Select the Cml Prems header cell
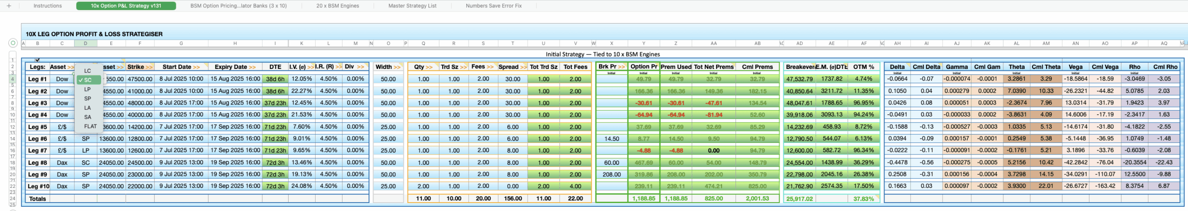Image resolution: width=1188 pixels, height=211 pixels. coord(757,67)
